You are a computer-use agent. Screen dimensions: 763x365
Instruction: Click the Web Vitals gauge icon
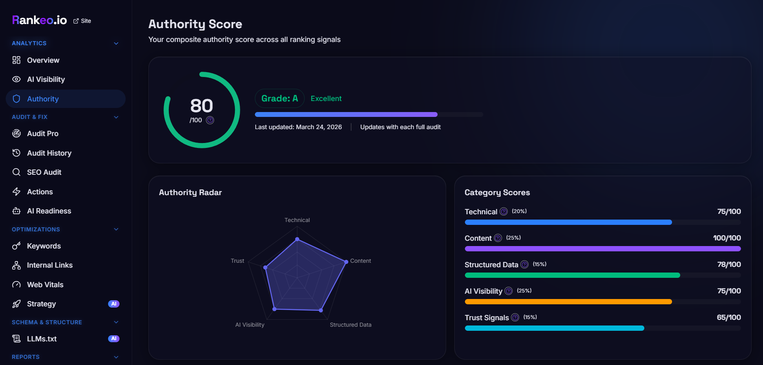pos(16,285)
